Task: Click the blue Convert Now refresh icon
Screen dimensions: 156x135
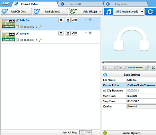Action: point(150,12)
